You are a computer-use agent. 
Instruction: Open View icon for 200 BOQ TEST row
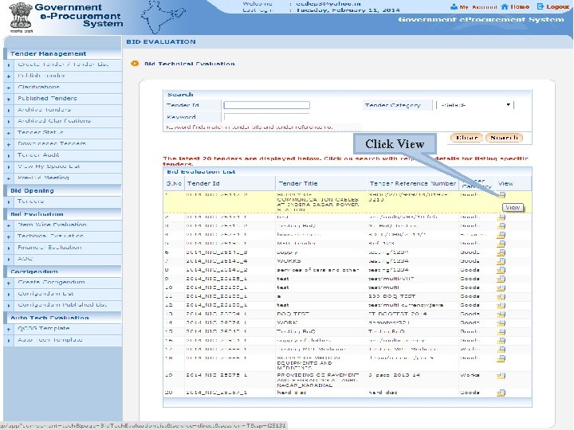click(x=501, y=296)
